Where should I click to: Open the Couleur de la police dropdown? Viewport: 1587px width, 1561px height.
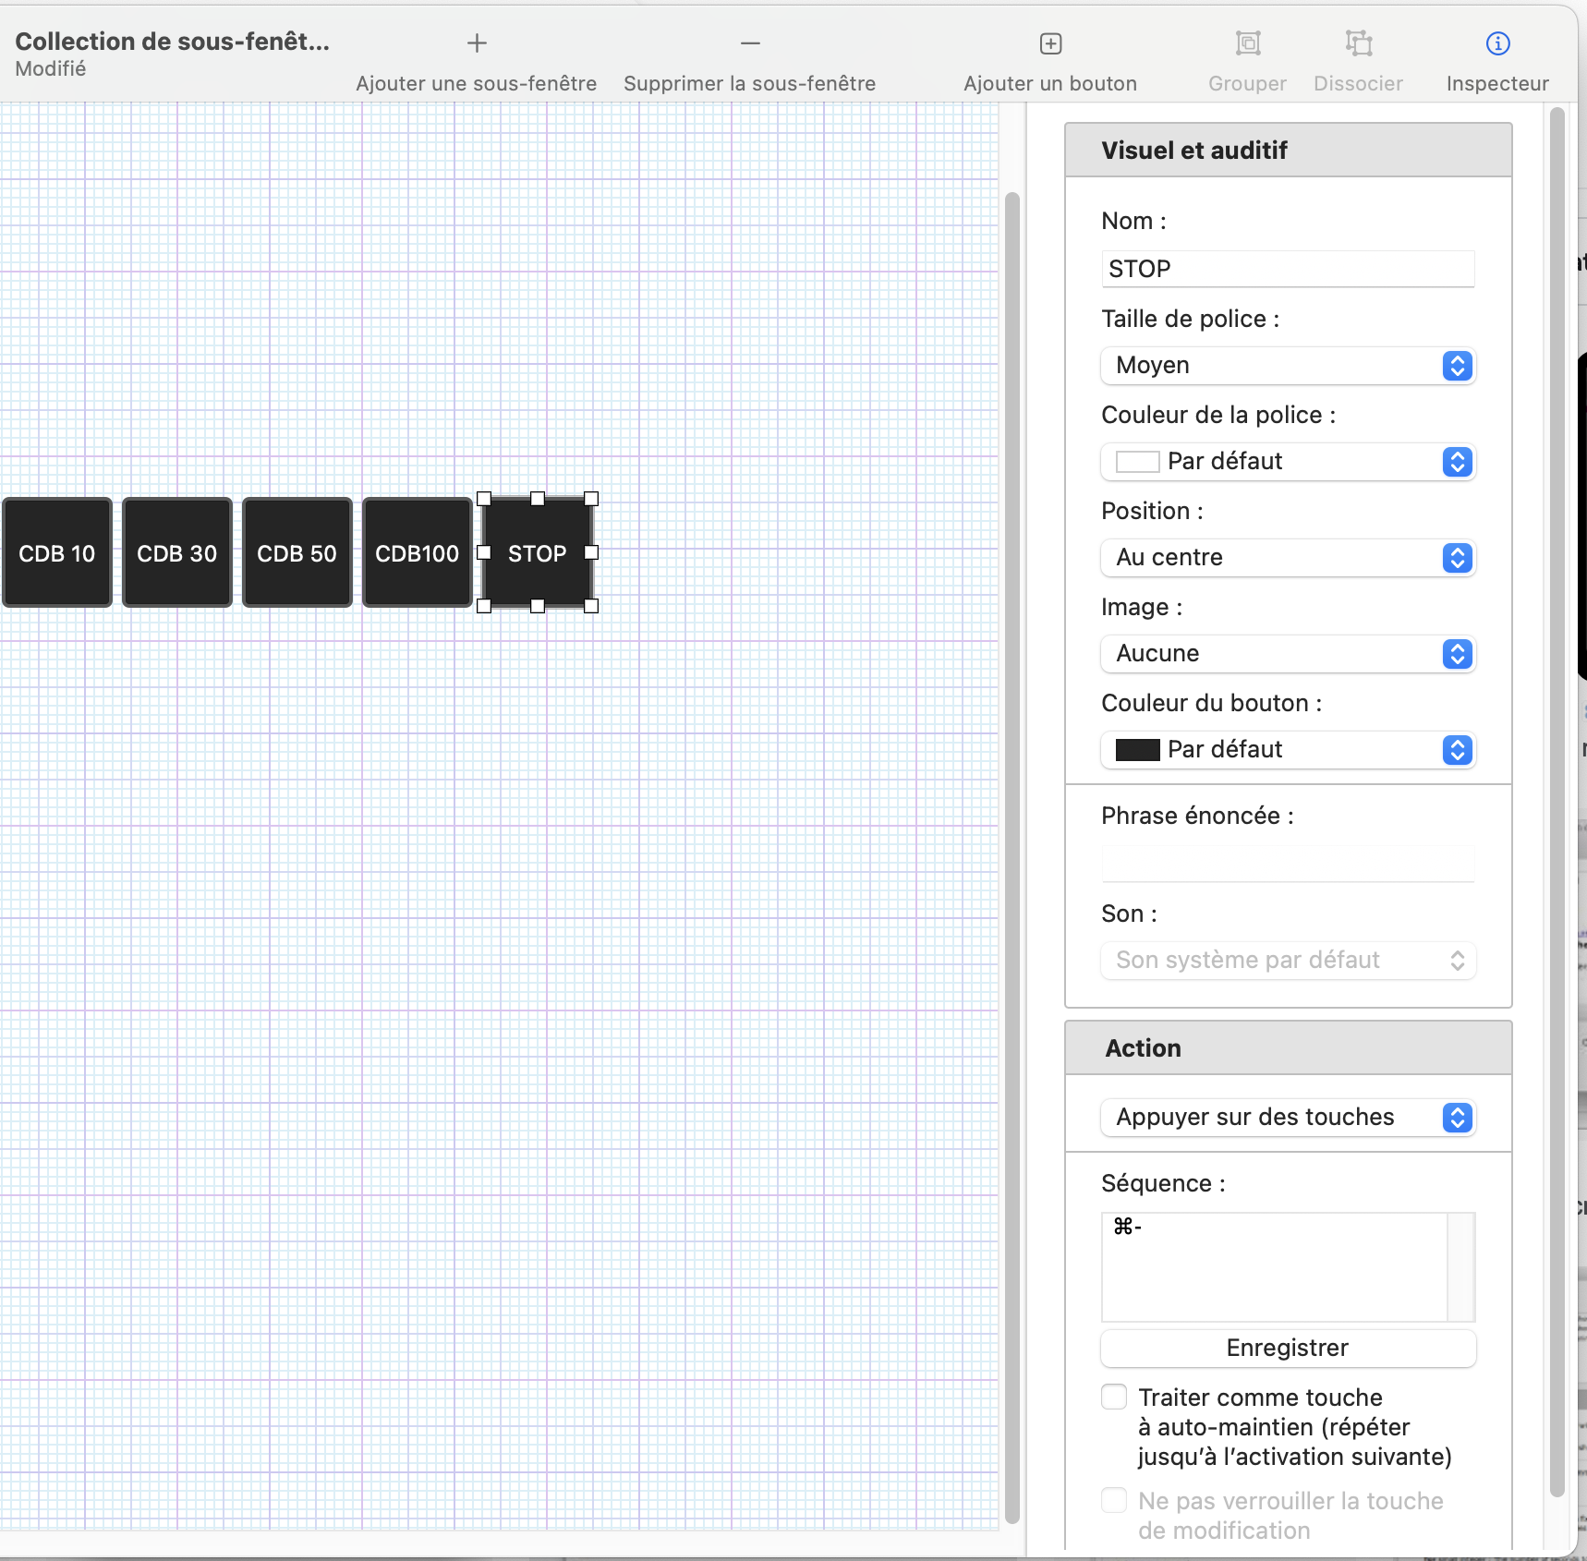tap(1288, 462)
